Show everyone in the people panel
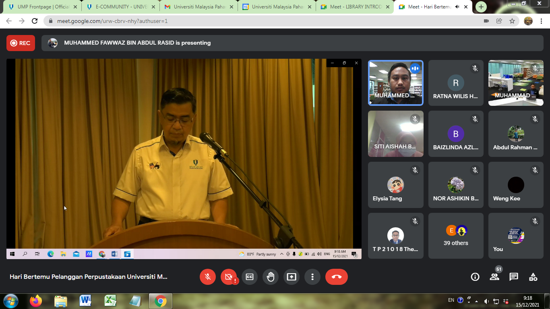Image resolution: width=550 pixels, height=309 pixels. 494,277
